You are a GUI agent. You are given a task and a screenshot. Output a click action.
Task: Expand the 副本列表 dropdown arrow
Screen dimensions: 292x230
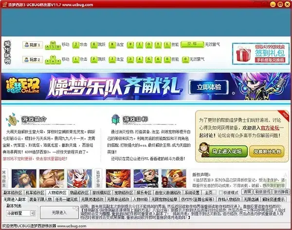coord(33,213)
